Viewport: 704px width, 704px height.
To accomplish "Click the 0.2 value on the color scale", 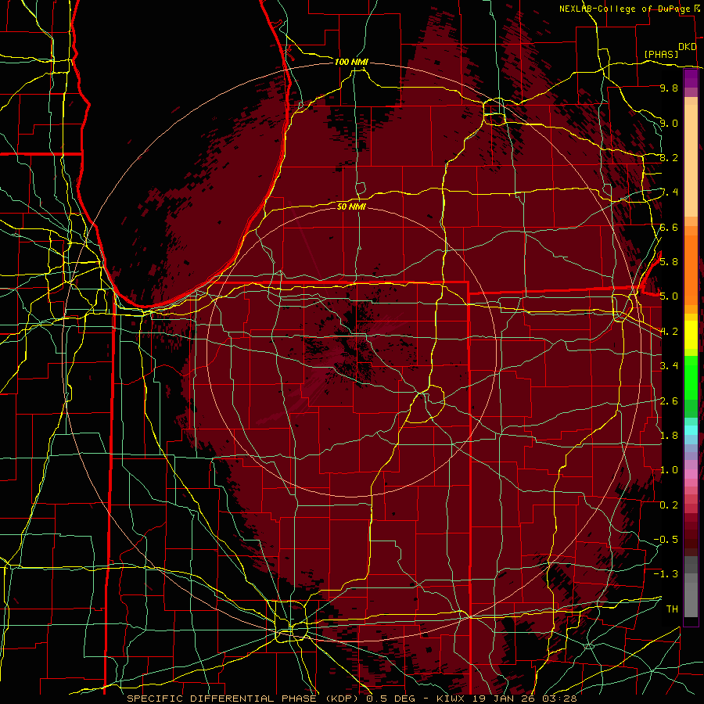I will point(669,505).
